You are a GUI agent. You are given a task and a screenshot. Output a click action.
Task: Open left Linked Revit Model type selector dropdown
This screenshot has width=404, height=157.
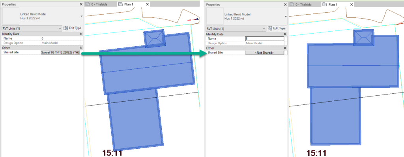[x=82, y=16]
